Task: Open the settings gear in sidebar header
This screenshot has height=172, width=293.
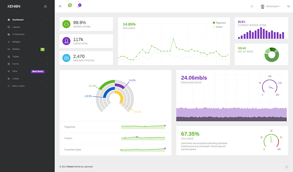Action: (45, 6)
